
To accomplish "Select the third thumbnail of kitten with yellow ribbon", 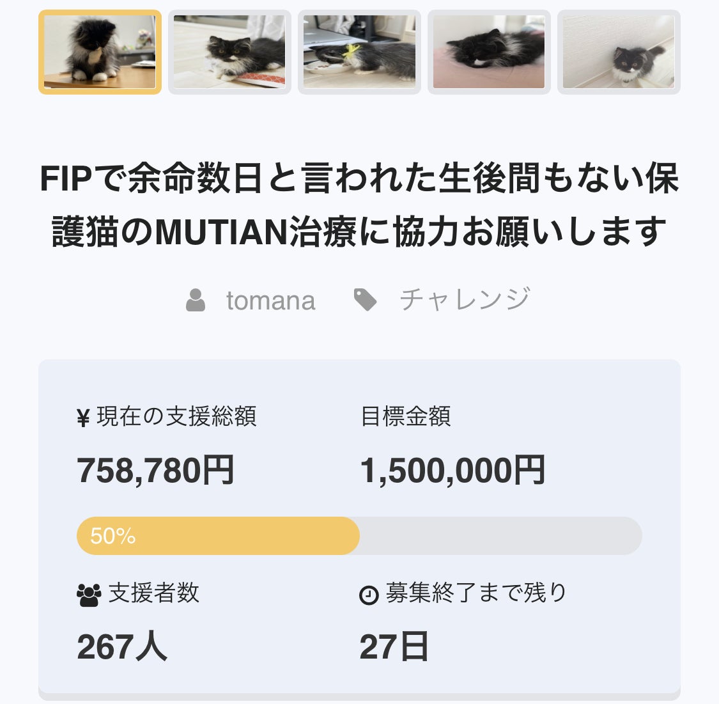I will point(359,52).
